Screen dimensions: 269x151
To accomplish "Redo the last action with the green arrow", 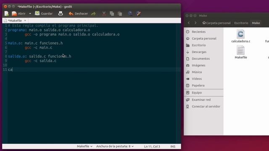I will [93, 13].
